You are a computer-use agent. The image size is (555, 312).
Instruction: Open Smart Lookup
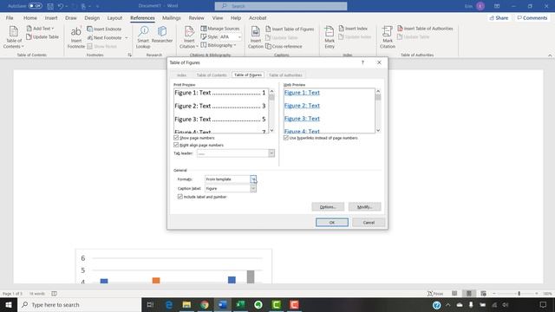tap(143, 37)
